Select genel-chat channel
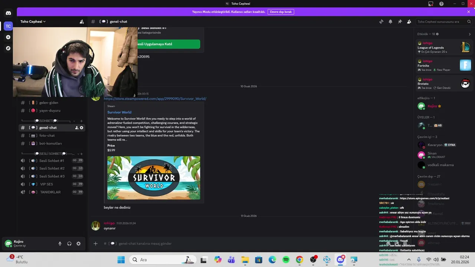Image resolution: width=475 pixels, height=267 pixels. [x=52, y=128]
